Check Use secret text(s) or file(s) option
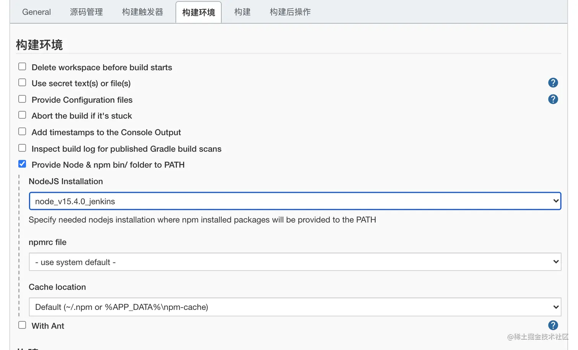The height and width of the screenshot is (350, 578). pyautogui.click(x=22, y=83)
